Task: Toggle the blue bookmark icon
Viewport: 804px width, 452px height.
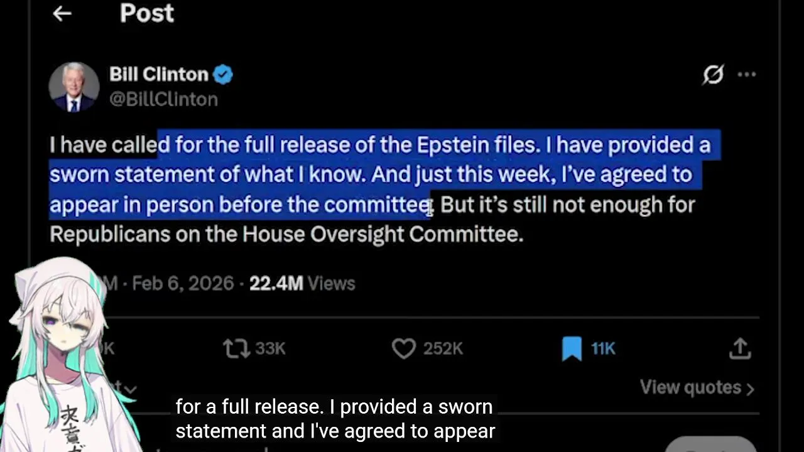Action: 572,348
